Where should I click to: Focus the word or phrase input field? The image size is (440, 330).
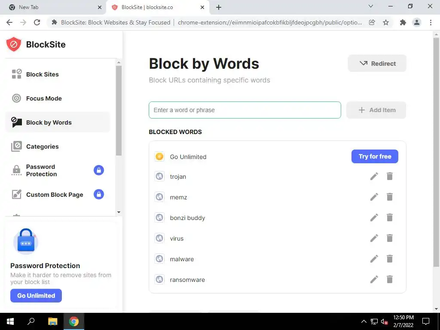[x=244, y=110]
